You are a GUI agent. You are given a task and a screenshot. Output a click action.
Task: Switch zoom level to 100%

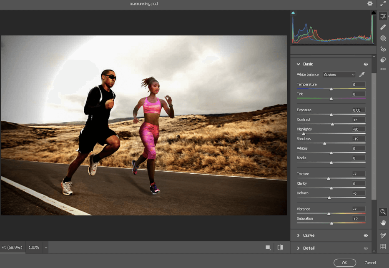[34, 248]
